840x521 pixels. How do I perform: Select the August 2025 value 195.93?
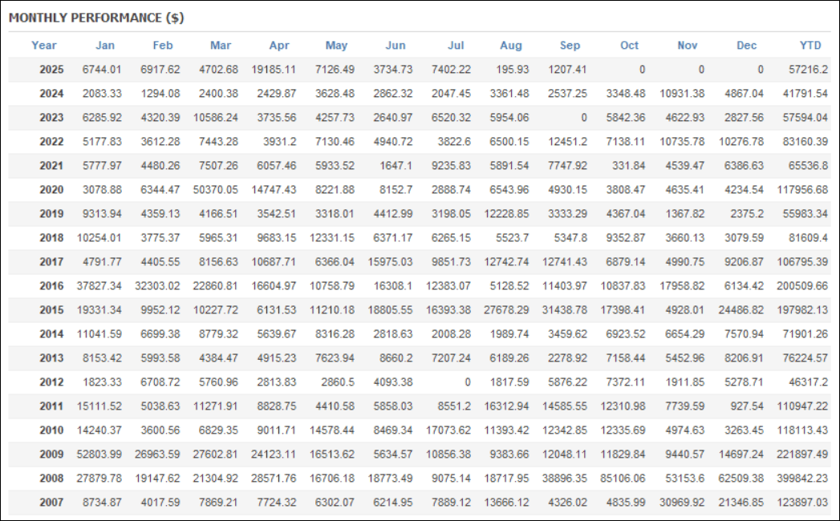point(513,70)
